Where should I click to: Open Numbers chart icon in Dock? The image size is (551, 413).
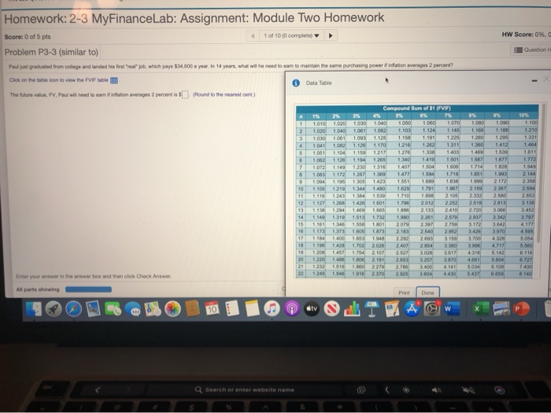pyautogui.click(x=351, y=309)
